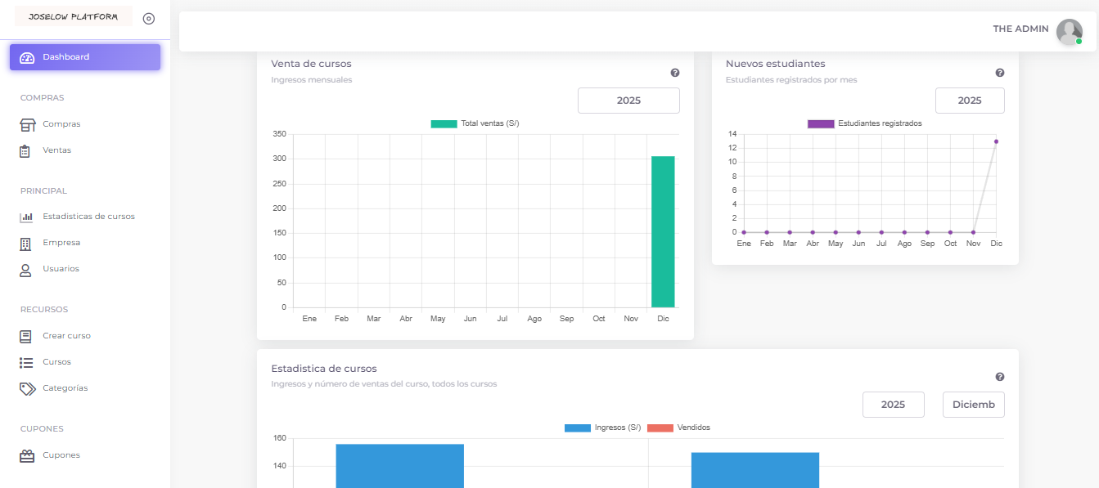Screen dimensions: 1099x488
Task: Click help icon in Venta de cursos card
Action: (675, 73)
